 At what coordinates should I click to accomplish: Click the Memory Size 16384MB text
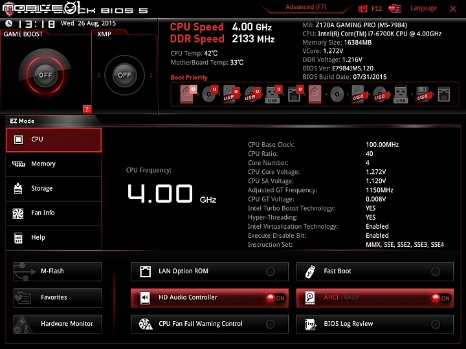337,43
